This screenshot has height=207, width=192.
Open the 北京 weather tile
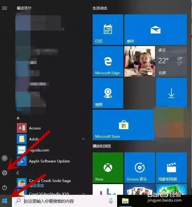tap(172, 61)
